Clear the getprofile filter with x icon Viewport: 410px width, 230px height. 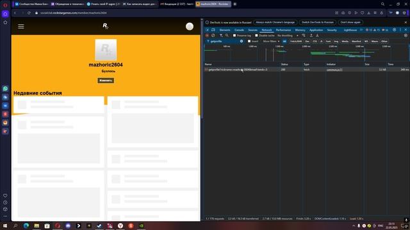(242, 41)
